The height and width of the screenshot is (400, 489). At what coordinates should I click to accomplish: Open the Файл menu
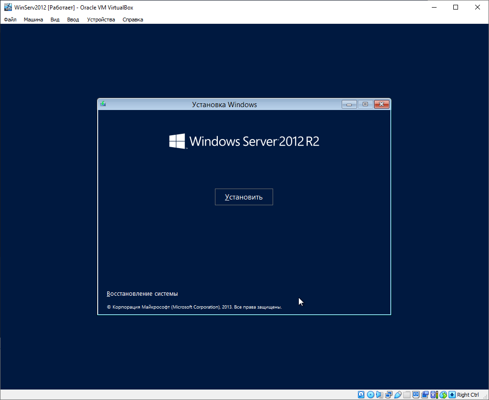pyautogui.click(x=10, y=20)
